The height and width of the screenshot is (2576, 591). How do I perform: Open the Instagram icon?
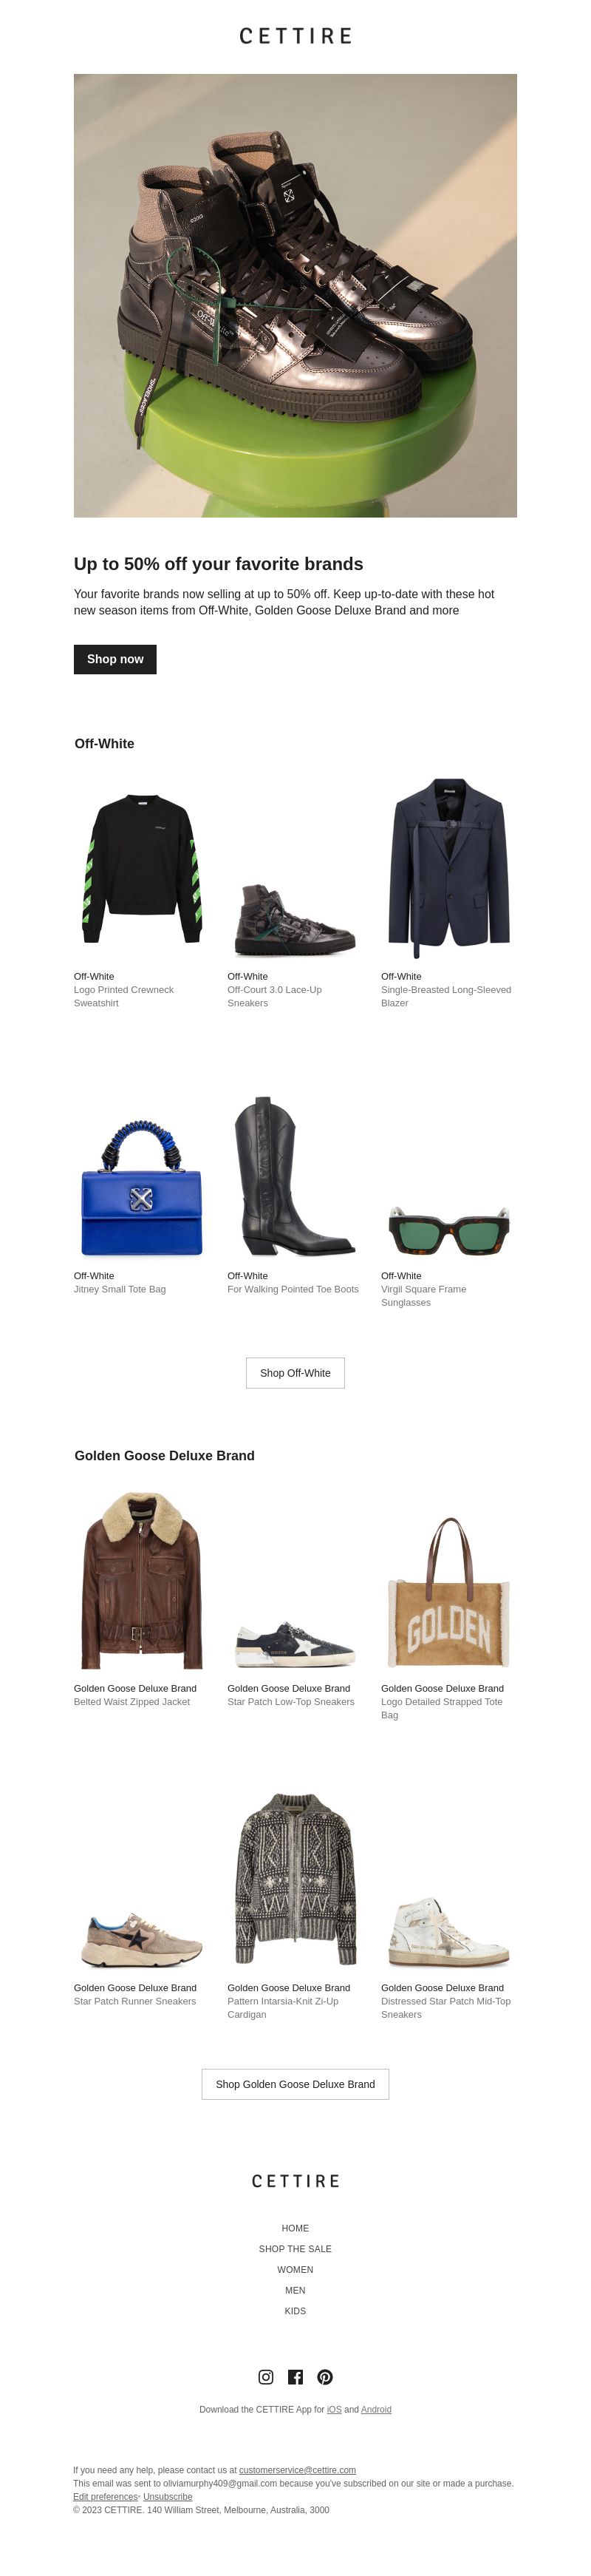[x=265, y=2377]
